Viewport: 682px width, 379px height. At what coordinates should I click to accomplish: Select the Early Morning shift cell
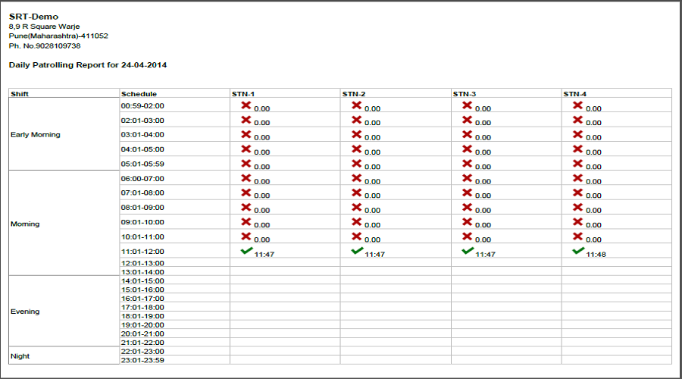click(x=35, y=135)
